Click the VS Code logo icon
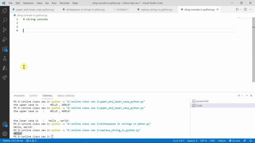Viewport: 255px width, 143px height. [4, 3]
